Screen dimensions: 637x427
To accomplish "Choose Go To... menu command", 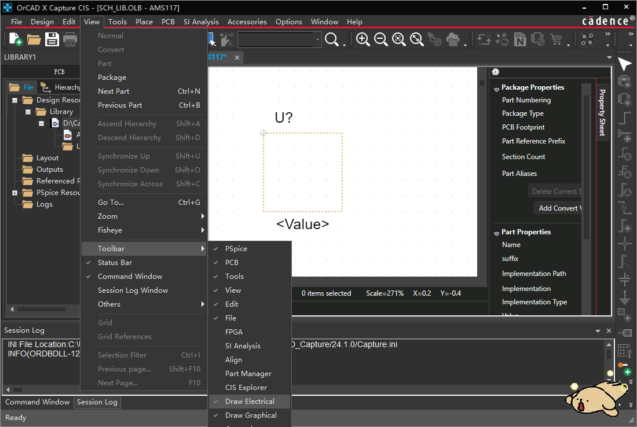I will 144,202.
